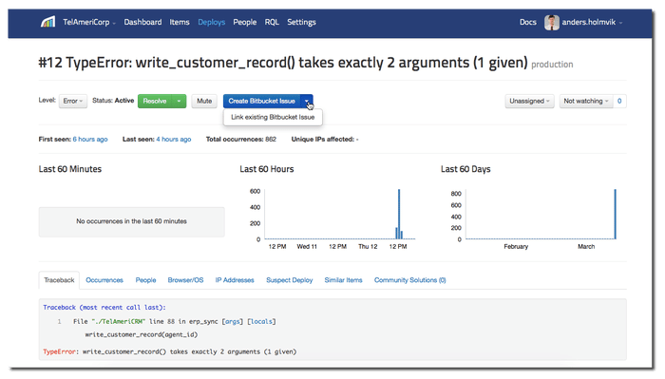The height and width of the screenshot is (379, 665).
Task: Click Total occurrences 862 text
Action: point(241,139)
